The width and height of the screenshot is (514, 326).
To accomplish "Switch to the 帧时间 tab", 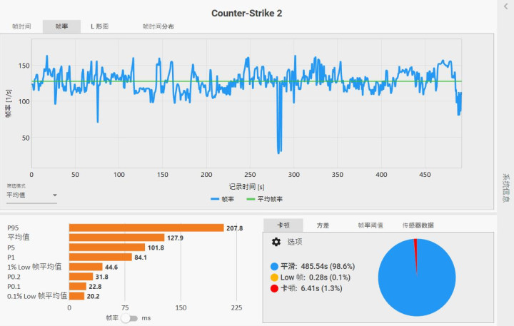I will pyautogui.click(x=21, y=26).
